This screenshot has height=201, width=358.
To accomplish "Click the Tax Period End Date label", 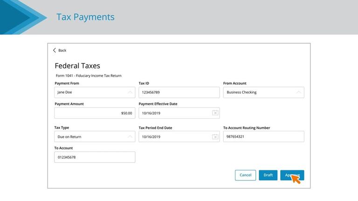I will [156, 128].
